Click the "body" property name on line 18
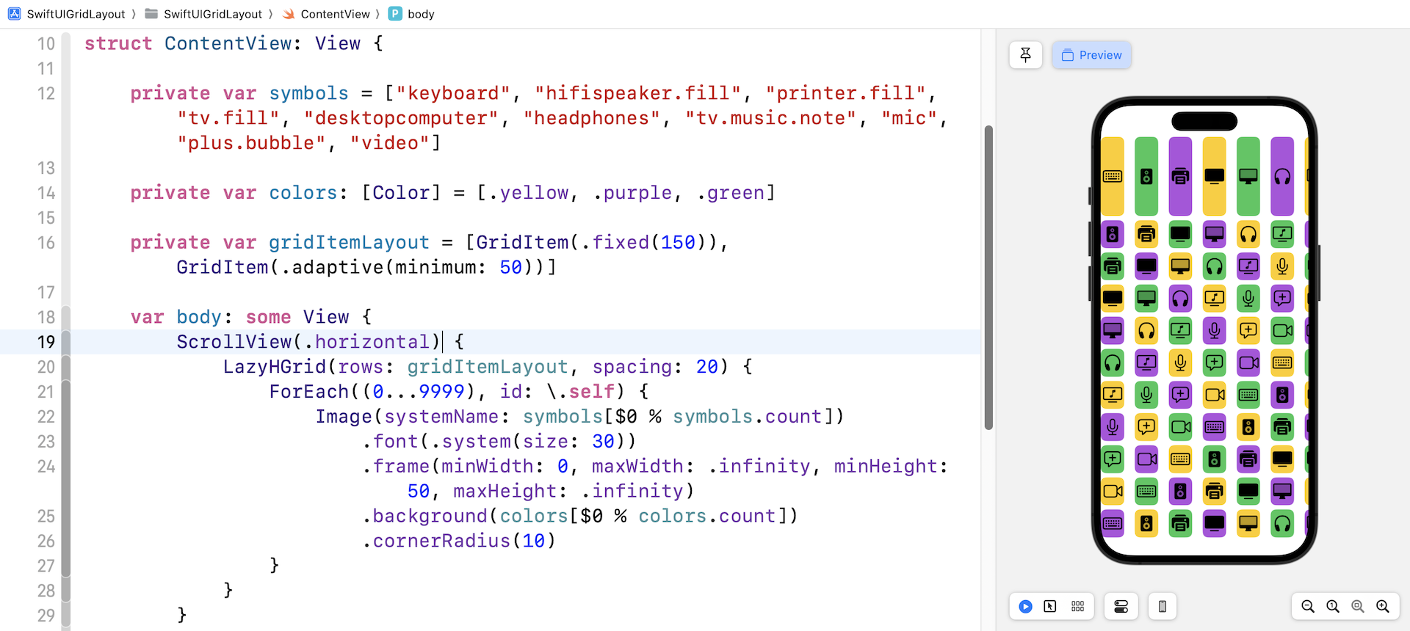The image size is (1410, 631). 200,317
